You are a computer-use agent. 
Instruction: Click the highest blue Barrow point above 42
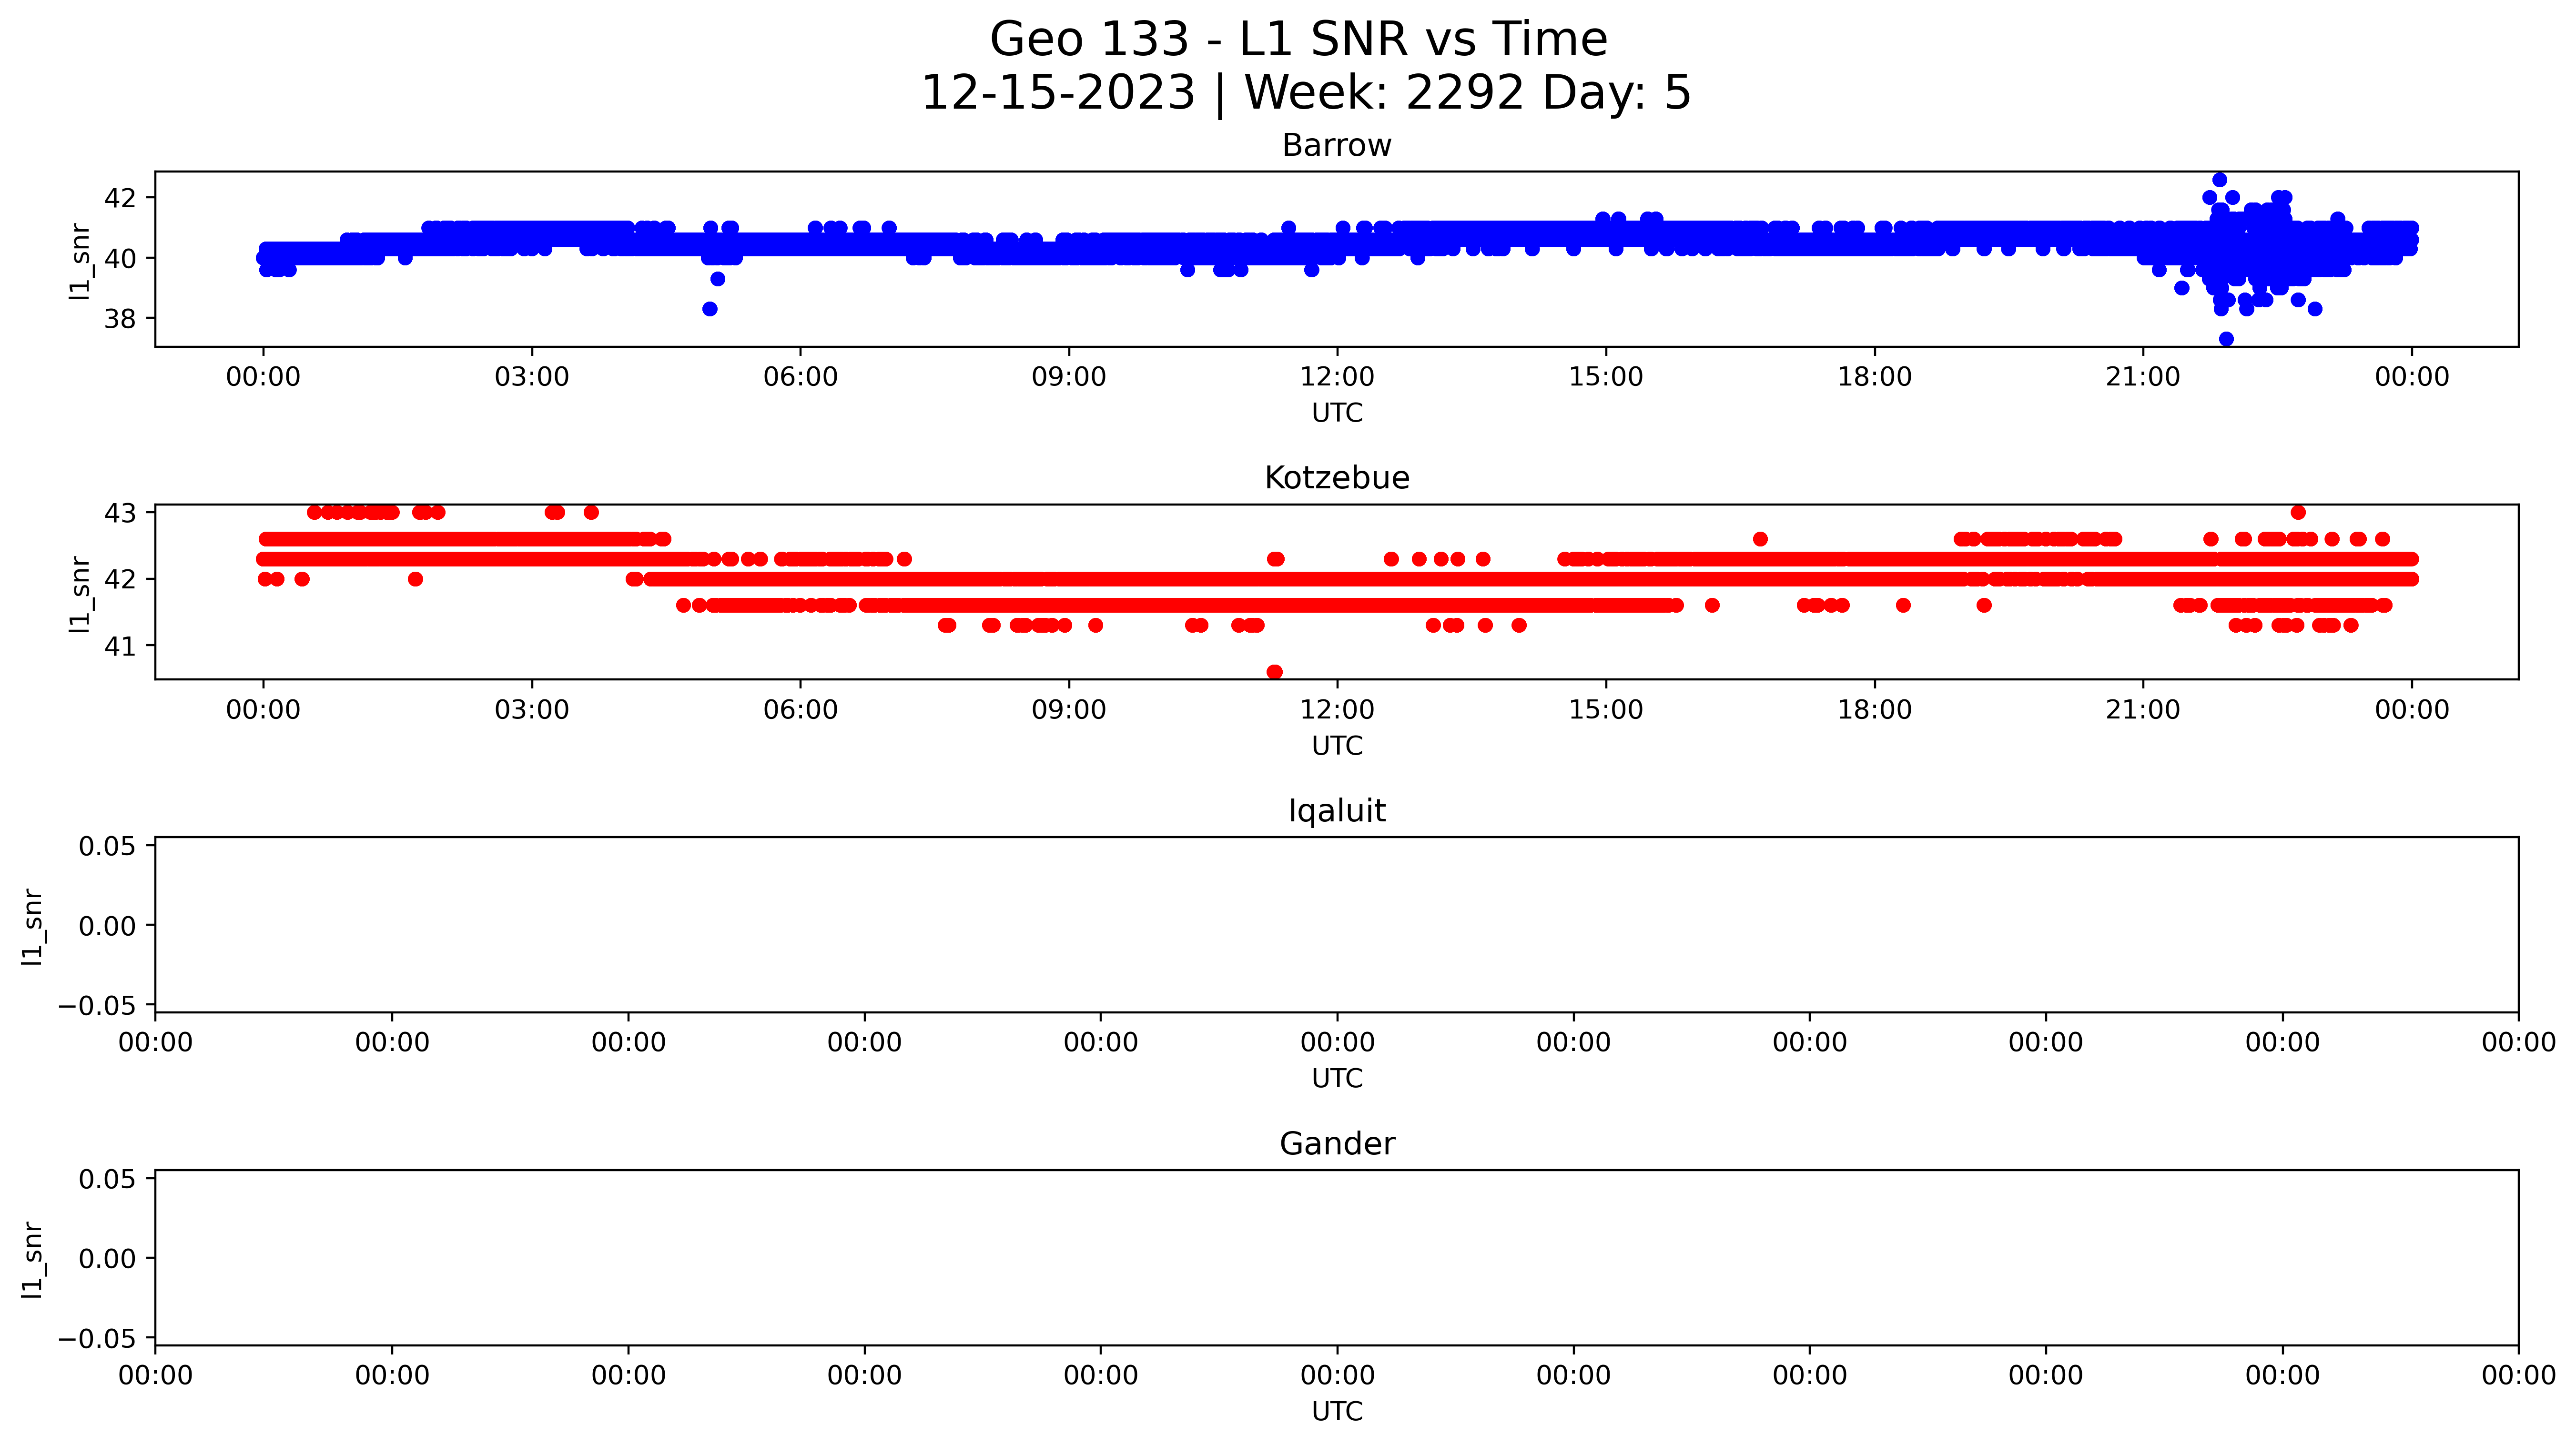pyautogui.click(x=2219, y=180)
